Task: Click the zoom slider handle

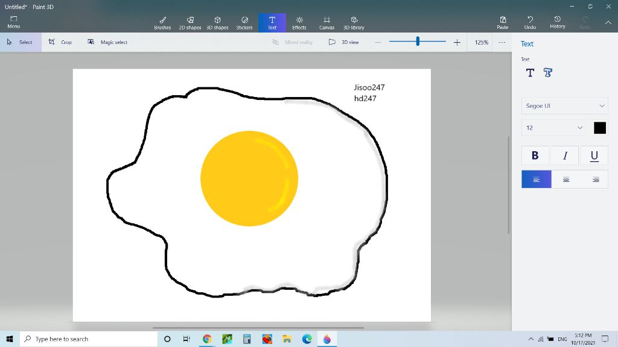Action: tap(418, 41)
